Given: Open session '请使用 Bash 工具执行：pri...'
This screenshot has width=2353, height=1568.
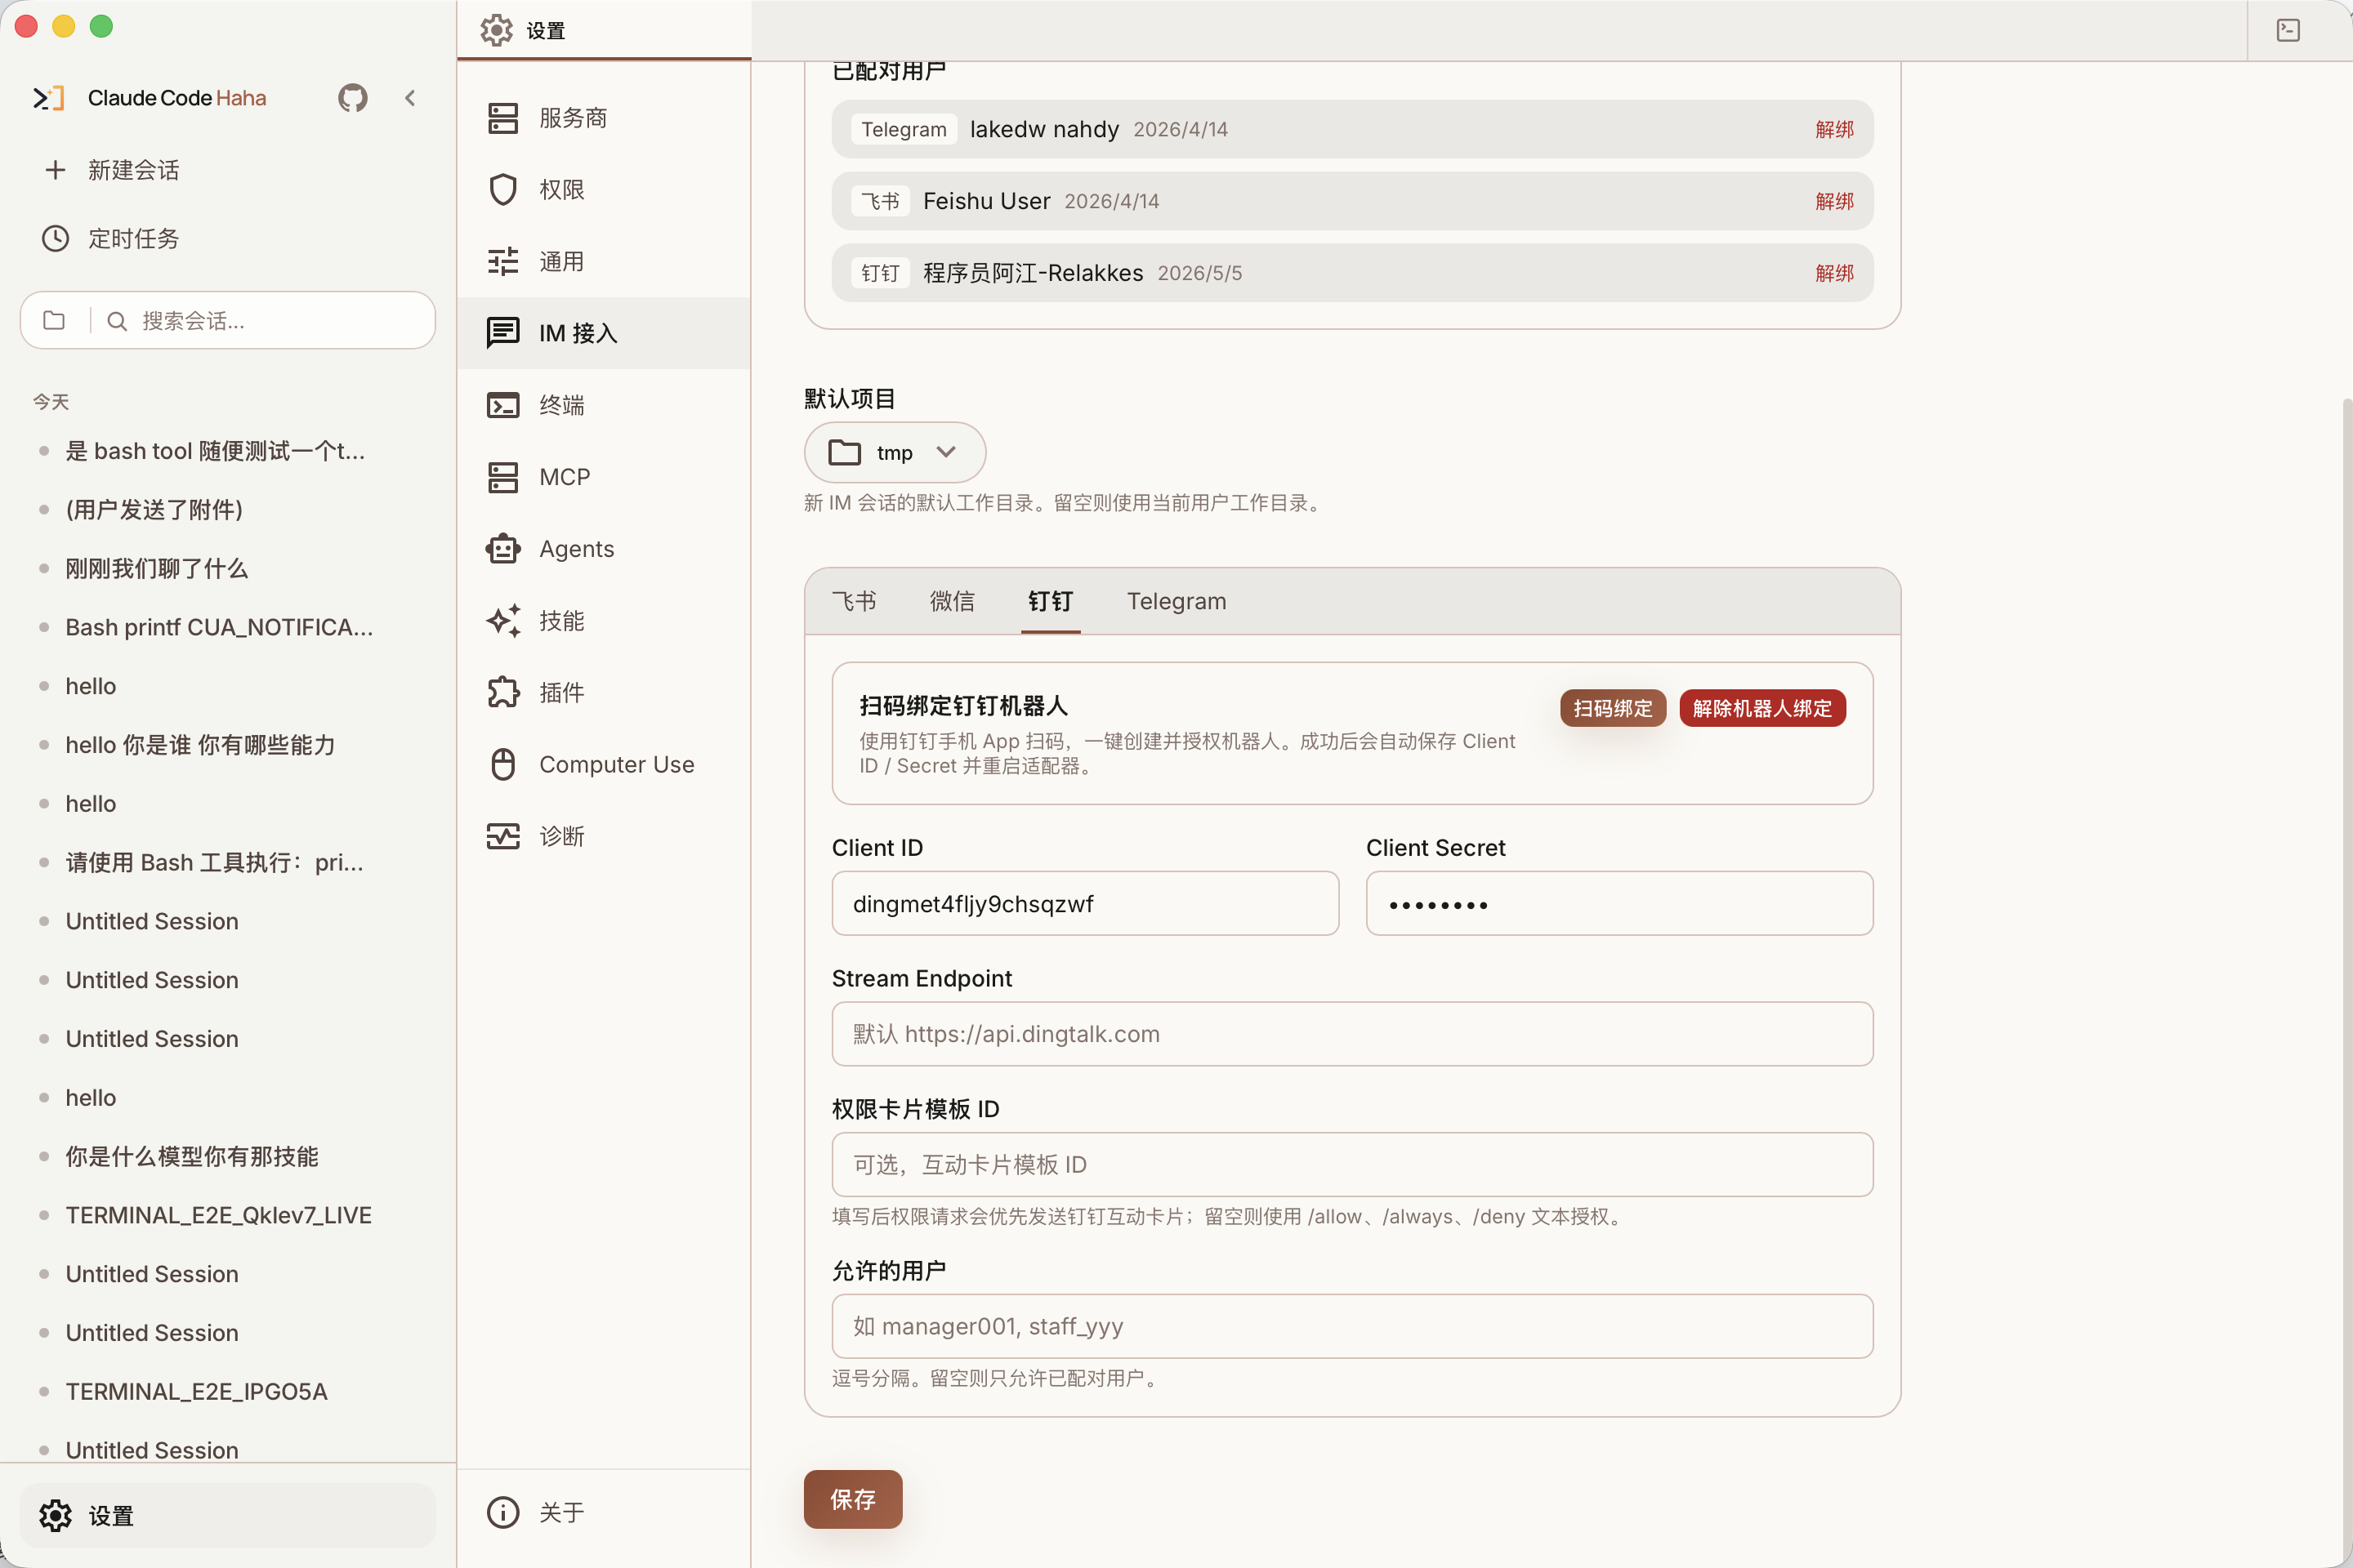Looking at the screenshot, I should pyautogui.click(x=228, y=862).
